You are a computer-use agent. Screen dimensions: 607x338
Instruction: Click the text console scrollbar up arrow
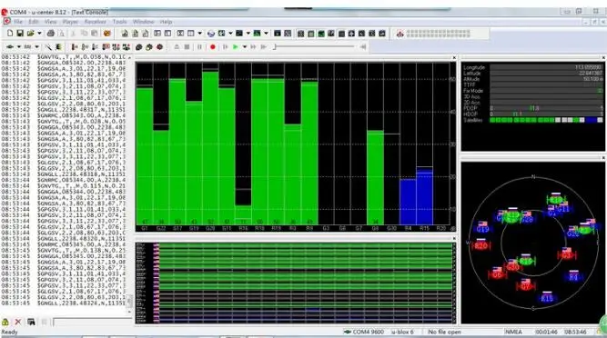[129, 57]
